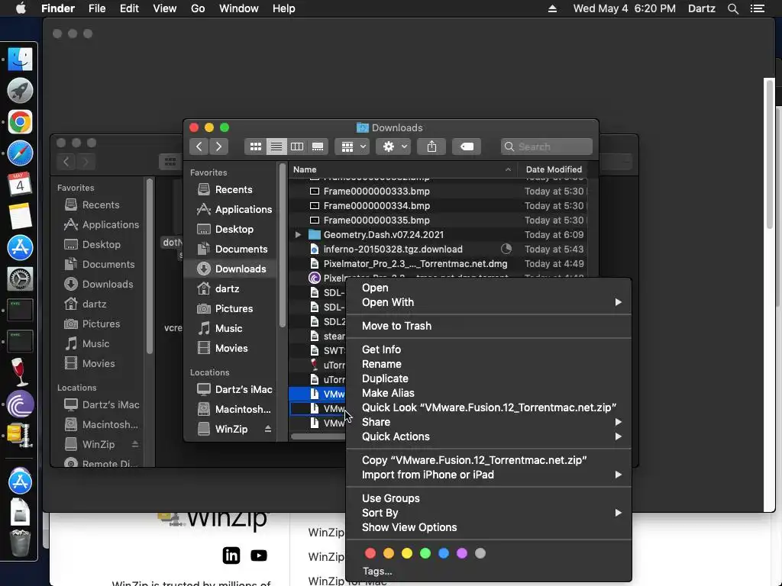Screen dimensions: 782x586
Task: Choose Make Alias in context menu
Action: pos(489,393)
